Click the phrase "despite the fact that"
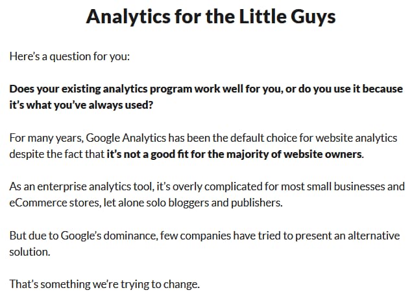412x301 pixels. pos(56,155)
